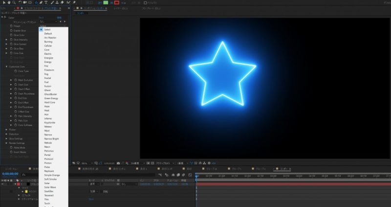Toggle the Glow Intensity stopwatch
The image size is (391, 207).
tap(11, 39)
